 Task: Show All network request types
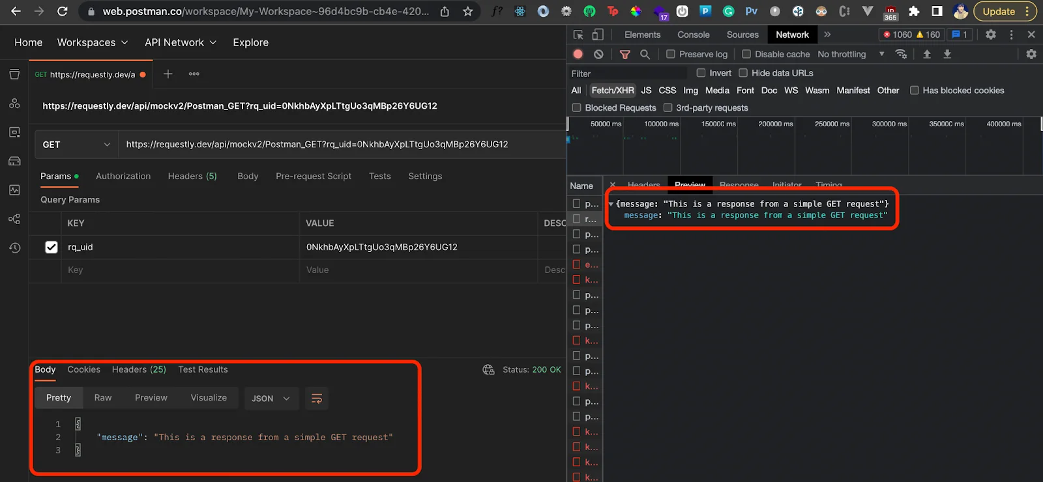click(x=576, y=91)
